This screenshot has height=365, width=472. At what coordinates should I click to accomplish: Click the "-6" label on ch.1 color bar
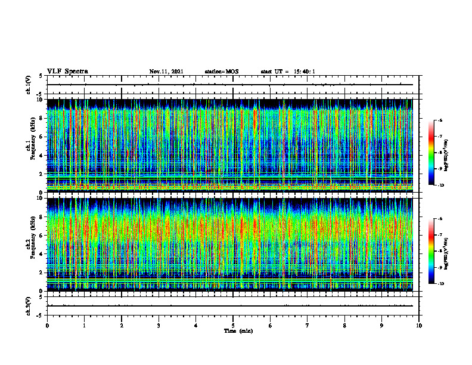(x=440, y=120)
